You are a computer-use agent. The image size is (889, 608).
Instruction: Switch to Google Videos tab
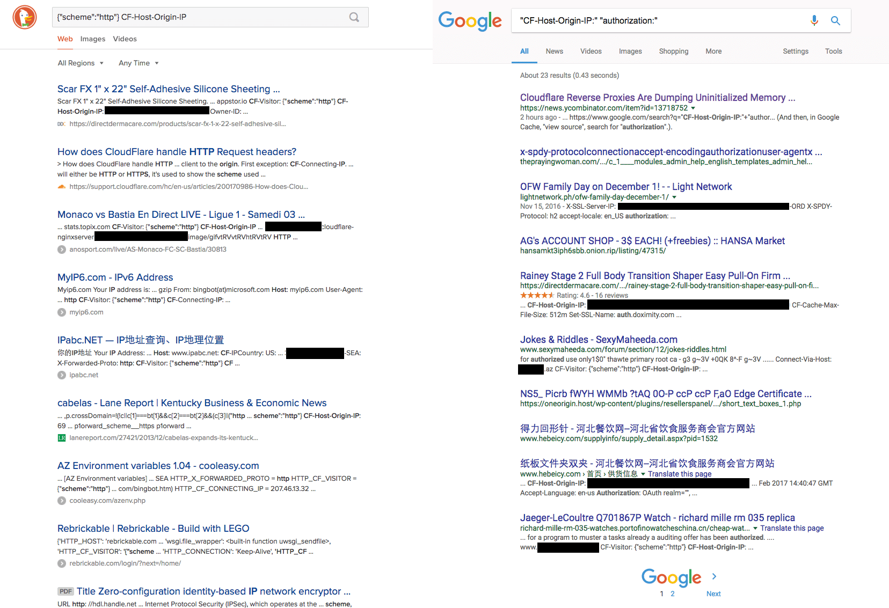point(591,52)
